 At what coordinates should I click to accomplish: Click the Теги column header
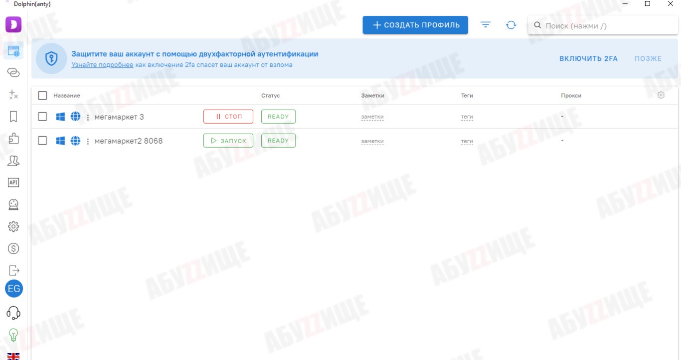tap(467, 96)
